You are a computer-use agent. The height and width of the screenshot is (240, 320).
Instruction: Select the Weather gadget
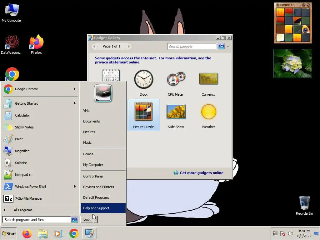208,115
